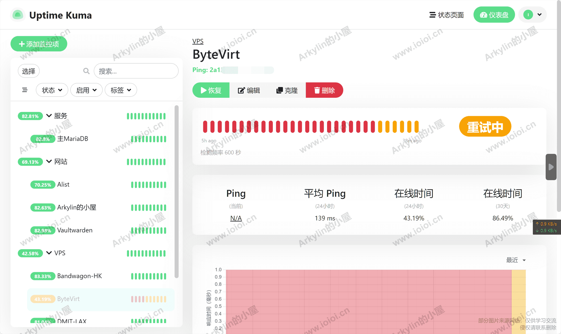Click the 重试中 retrying status badge

click(x=485, y=126)
